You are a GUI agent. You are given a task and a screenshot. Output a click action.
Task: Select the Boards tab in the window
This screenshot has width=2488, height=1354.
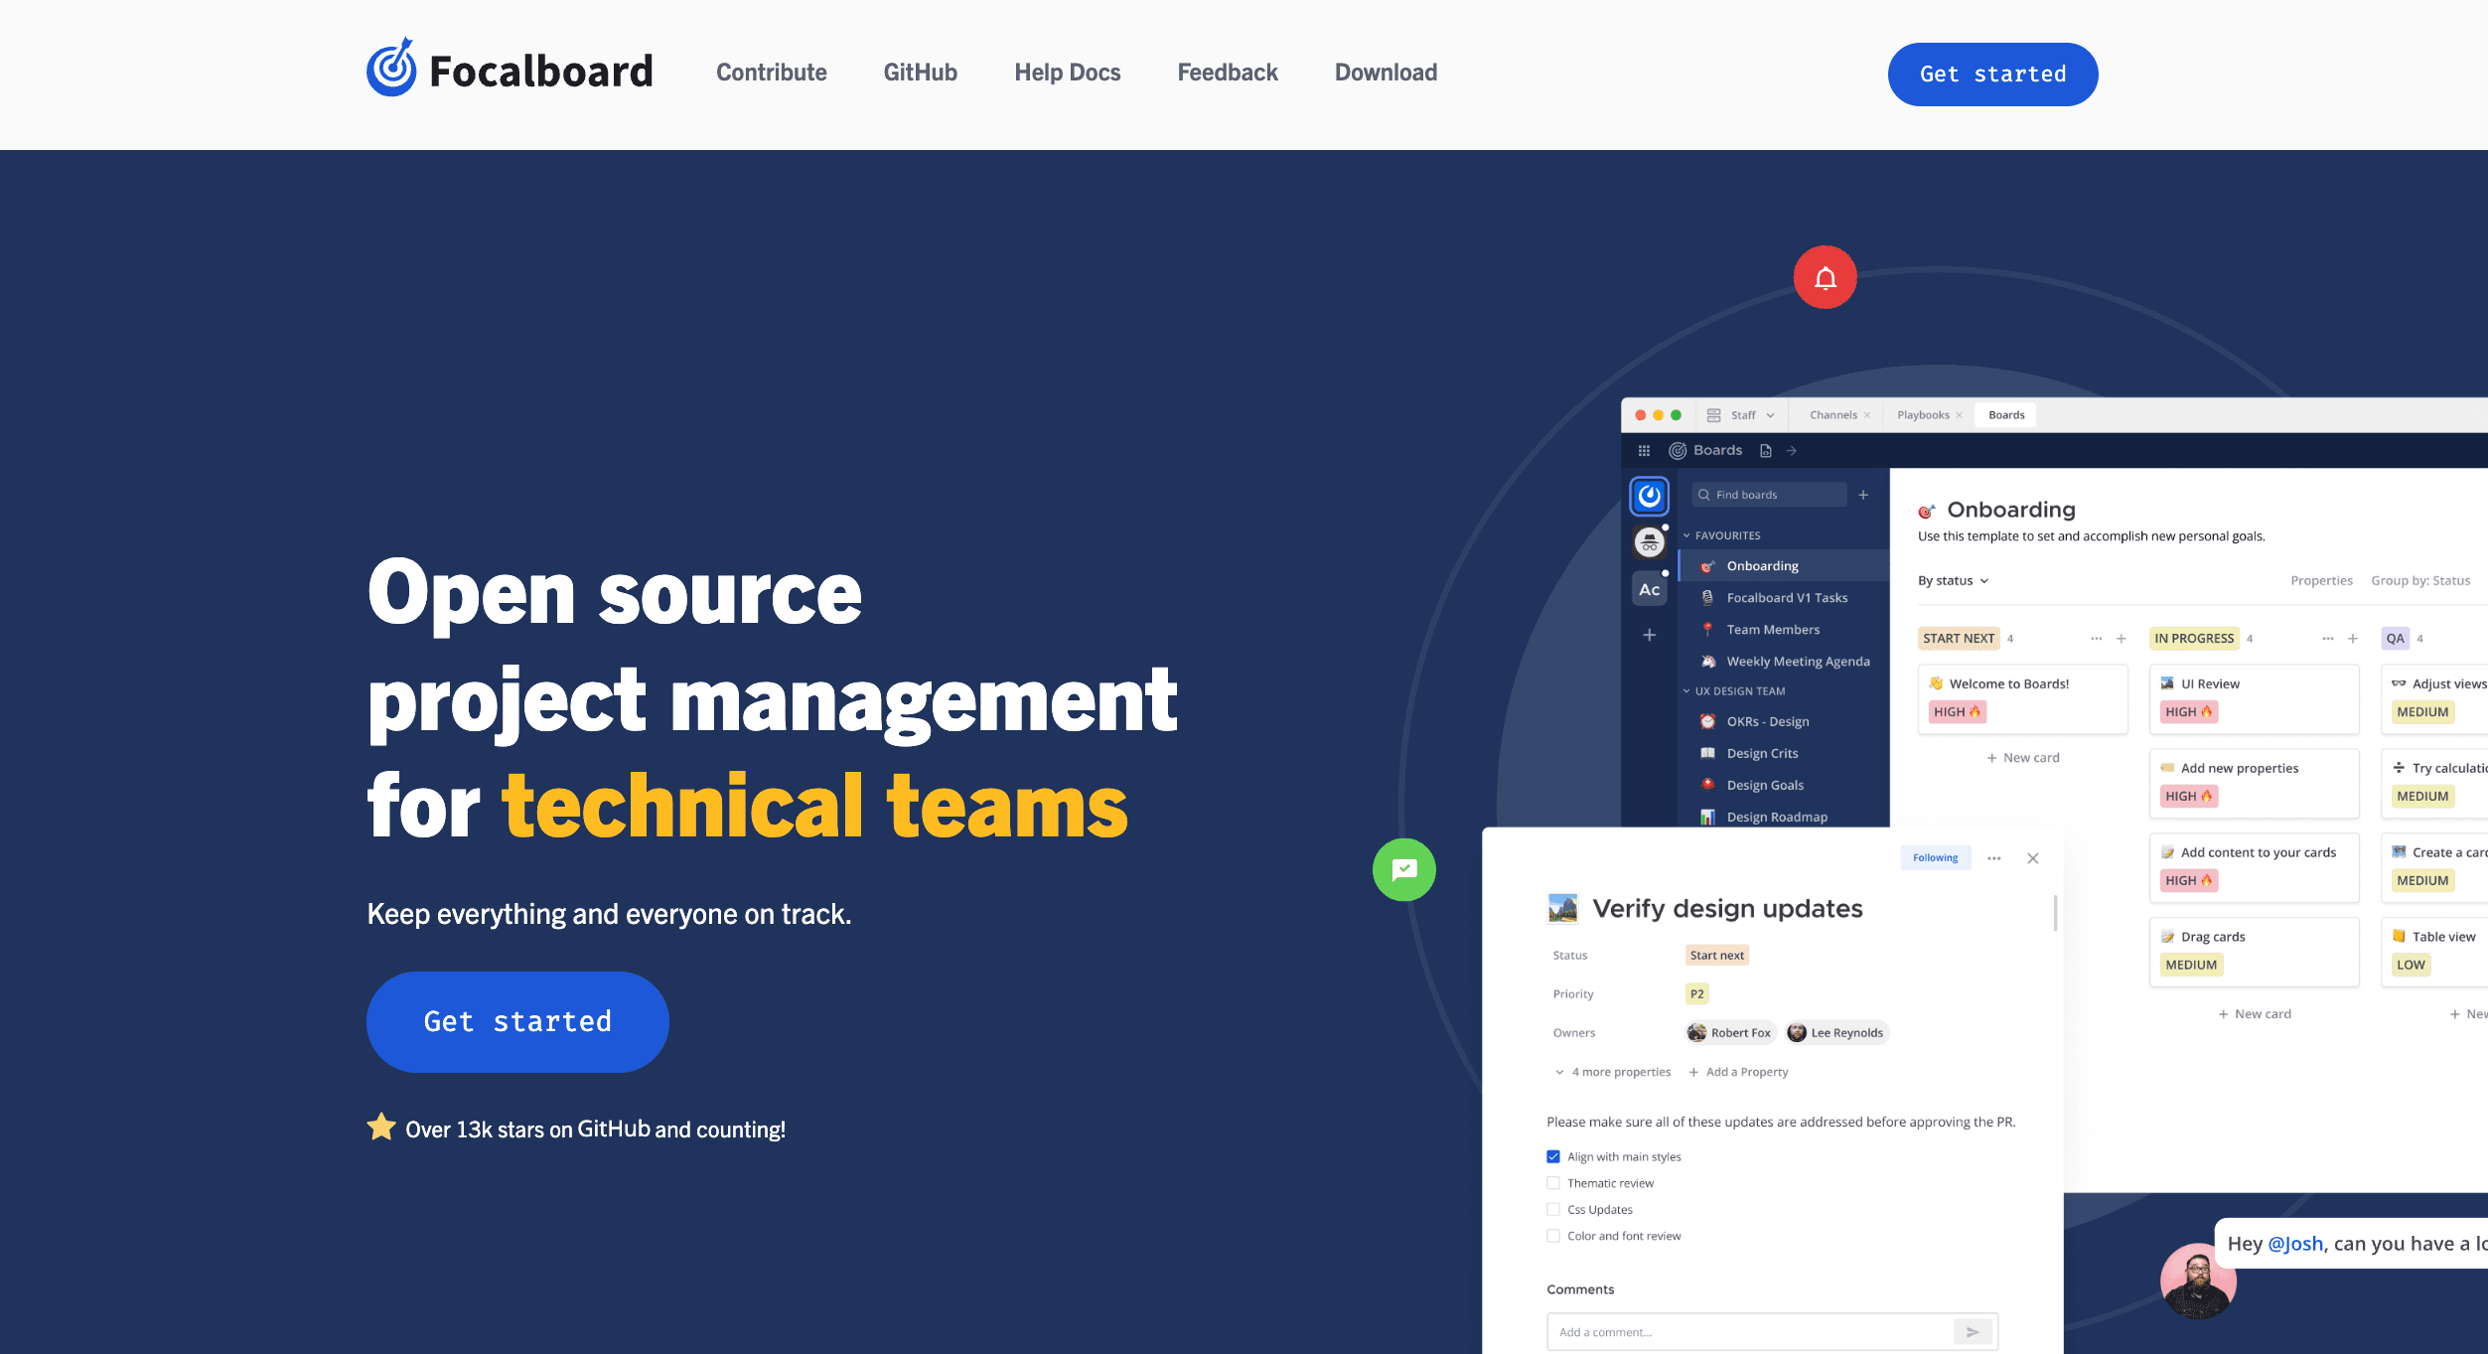[x=2006, y=415]
